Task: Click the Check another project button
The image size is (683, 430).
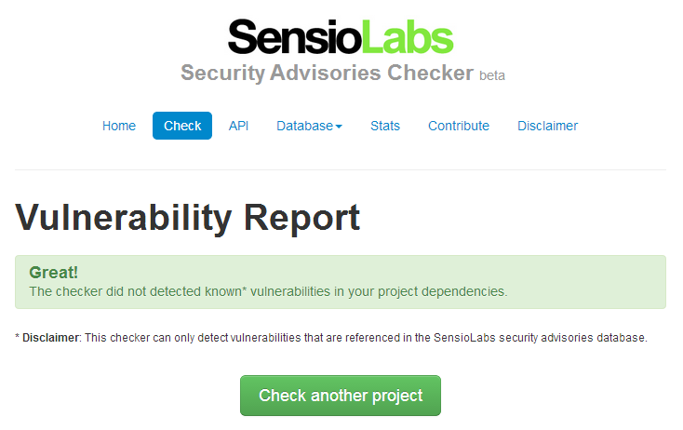Action: pyautogui.click(x=341, y=396)
